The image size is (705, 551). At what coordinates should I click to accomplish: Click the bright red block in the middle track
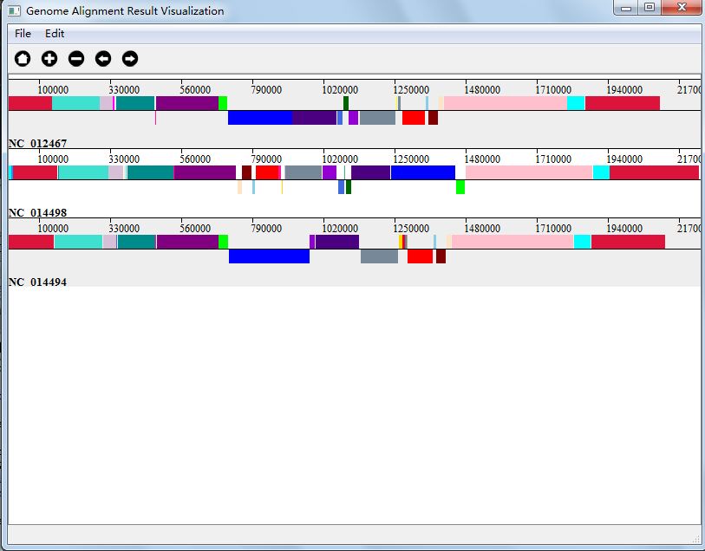tap(268, 172)
